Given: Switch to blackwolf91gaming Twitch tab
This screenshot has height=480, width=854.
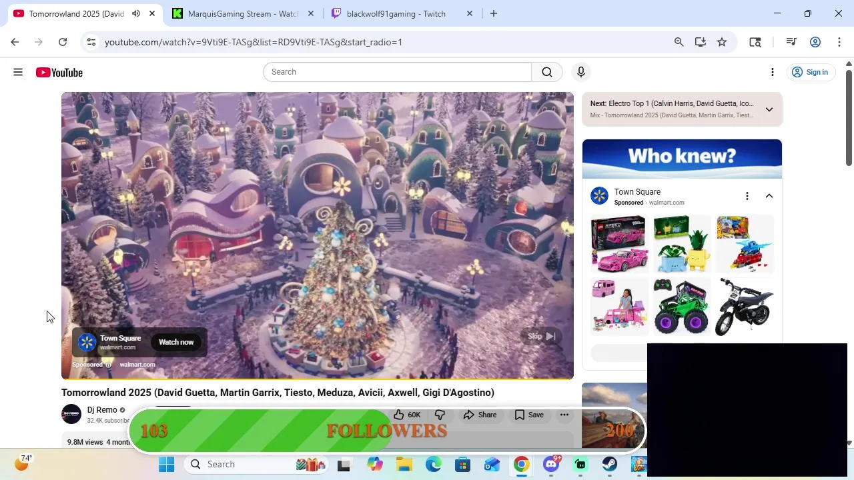Looking at the screenshot, I should pos(400,13).
